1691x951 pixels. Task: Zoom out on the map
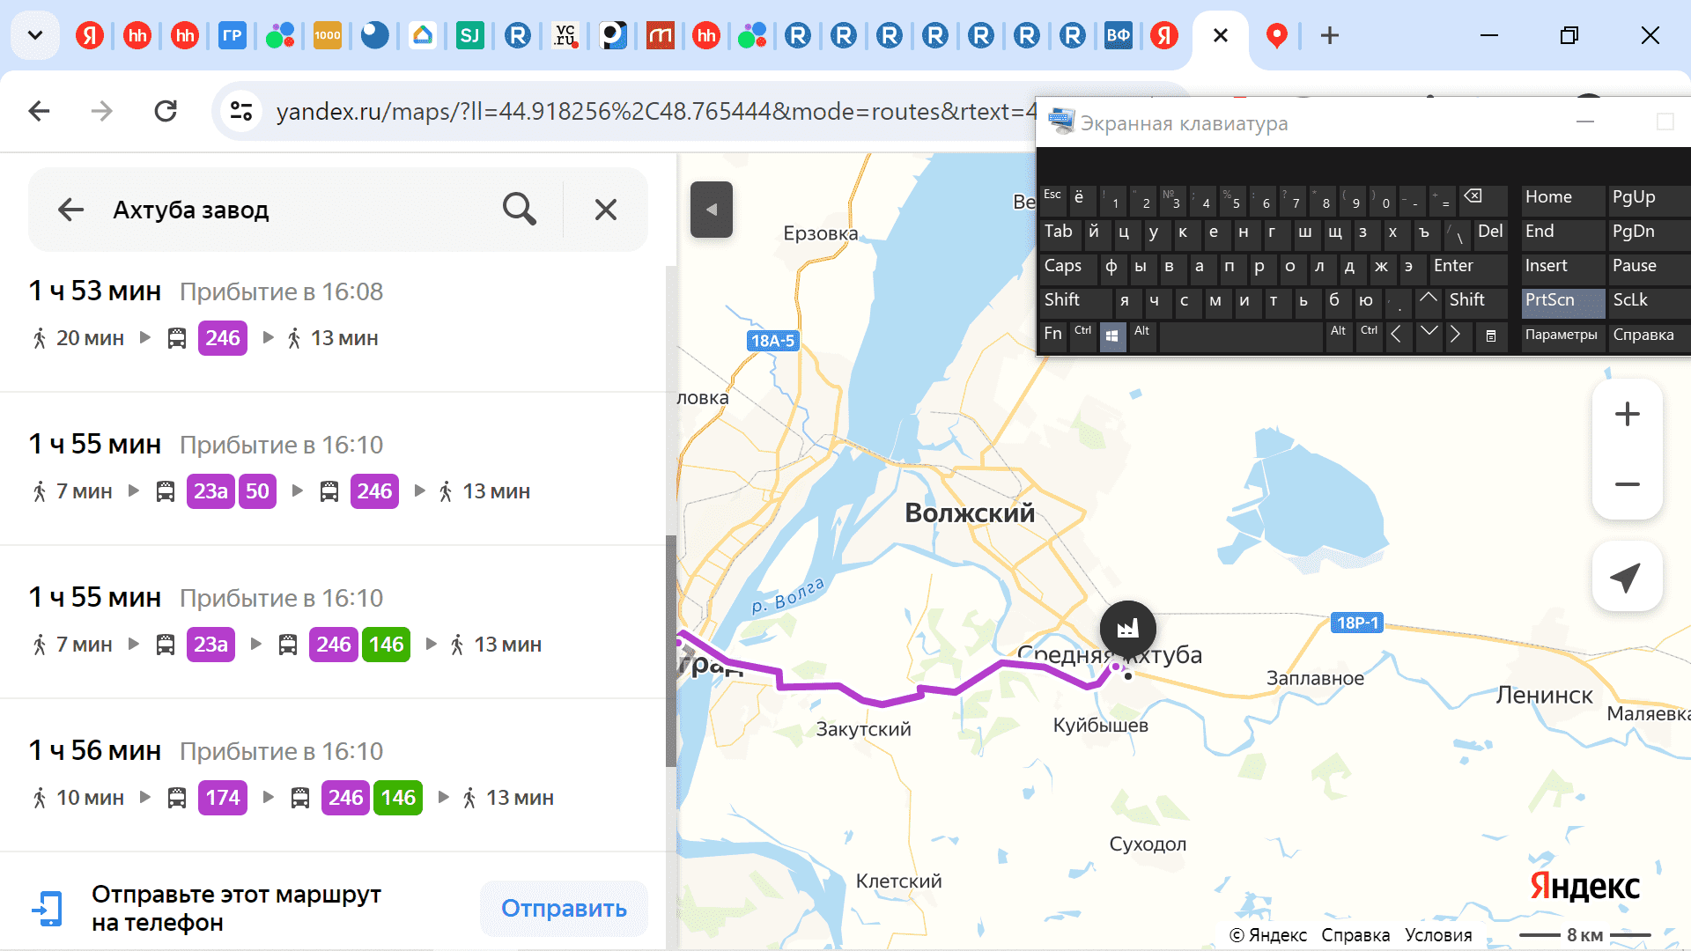[x=1628, y=484]
